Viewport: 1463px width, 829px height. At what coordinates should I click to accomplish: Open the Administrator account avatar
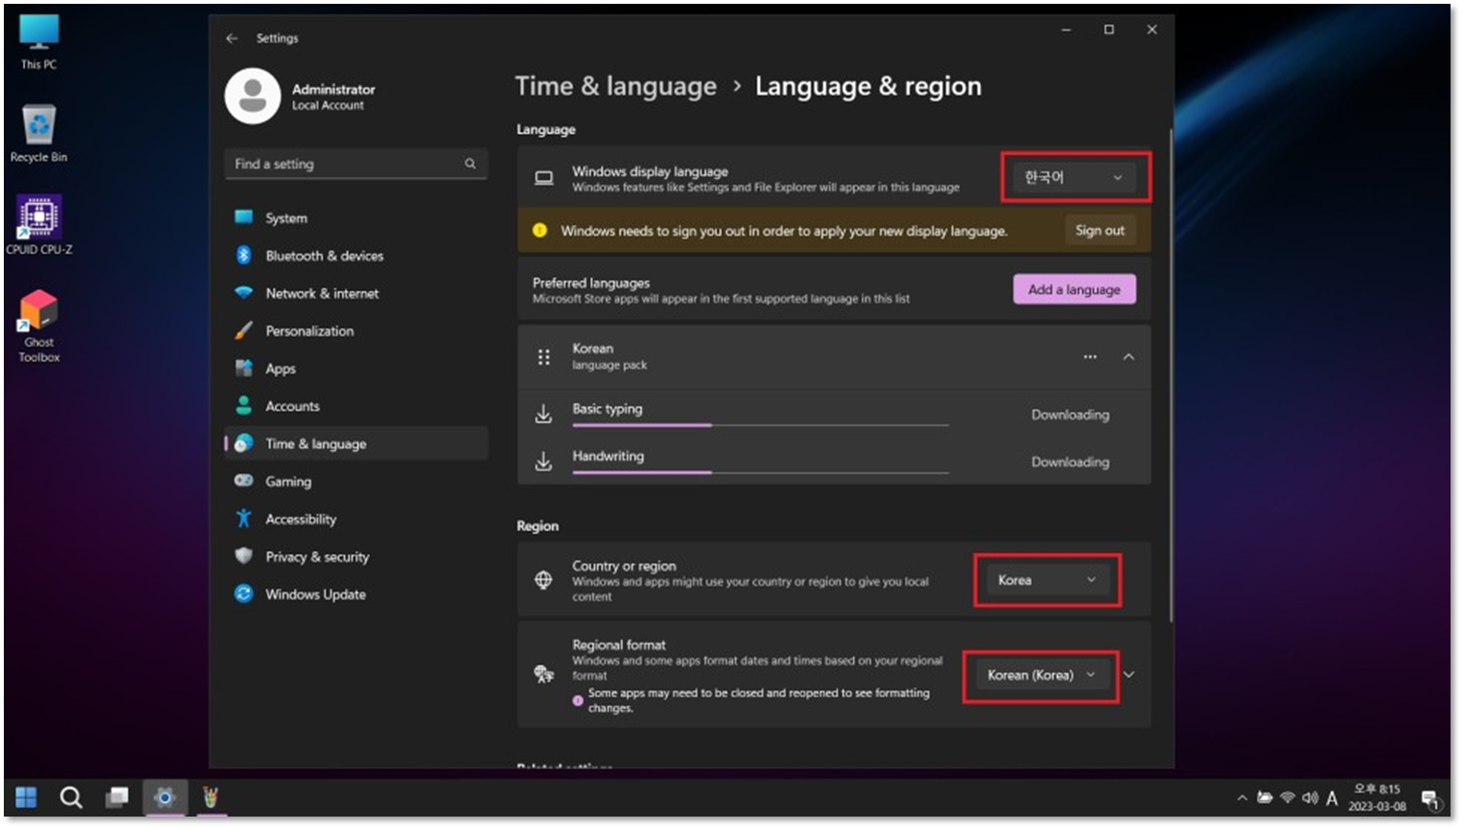point(253,96)
